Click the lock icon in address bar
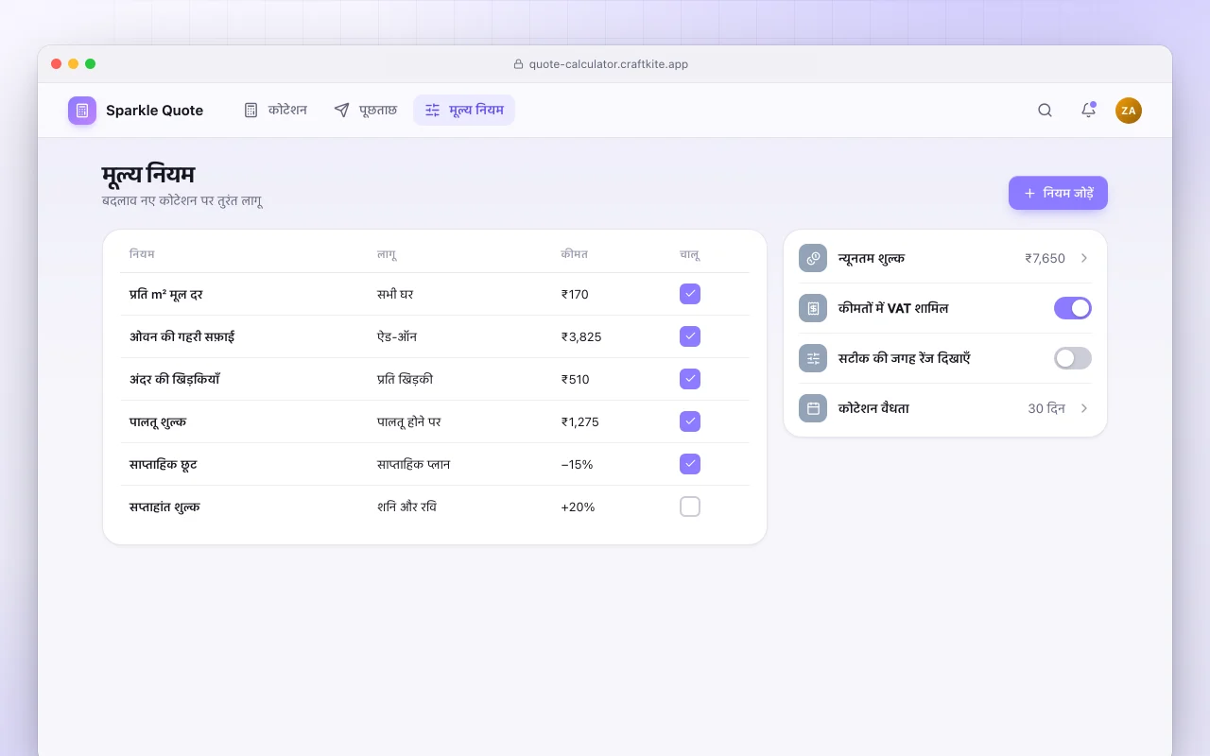Screen dimensions: 1210x756 click(518, 64)
